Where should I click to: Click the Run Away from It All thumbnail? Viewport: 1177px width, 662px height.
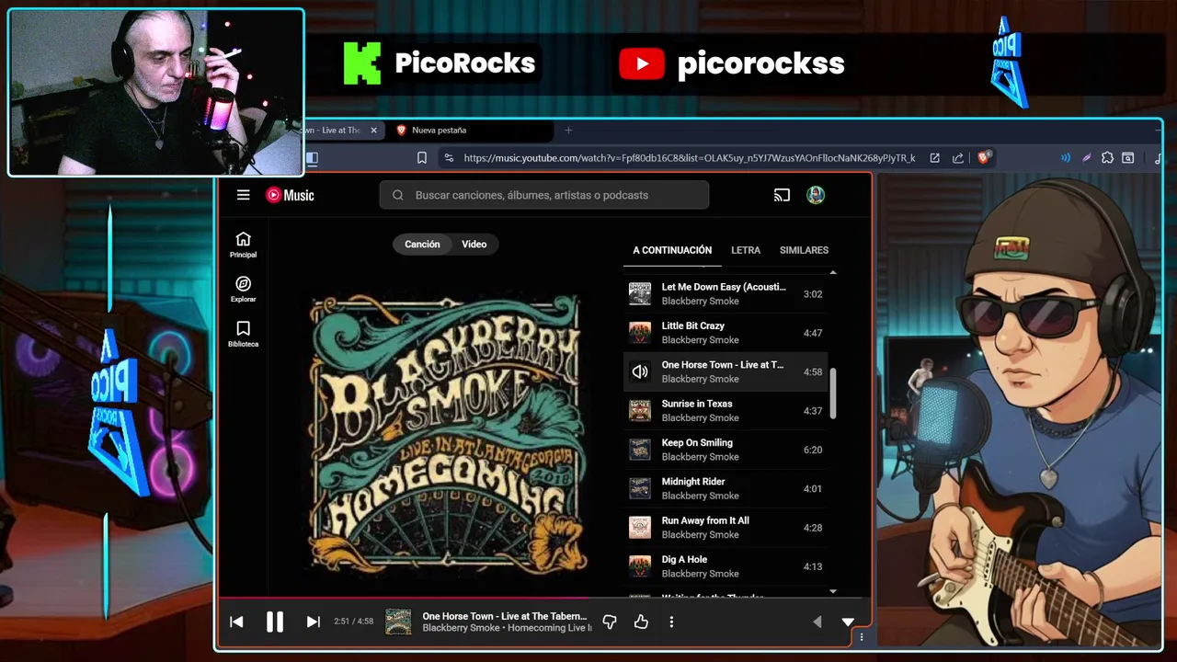point(640,528)
